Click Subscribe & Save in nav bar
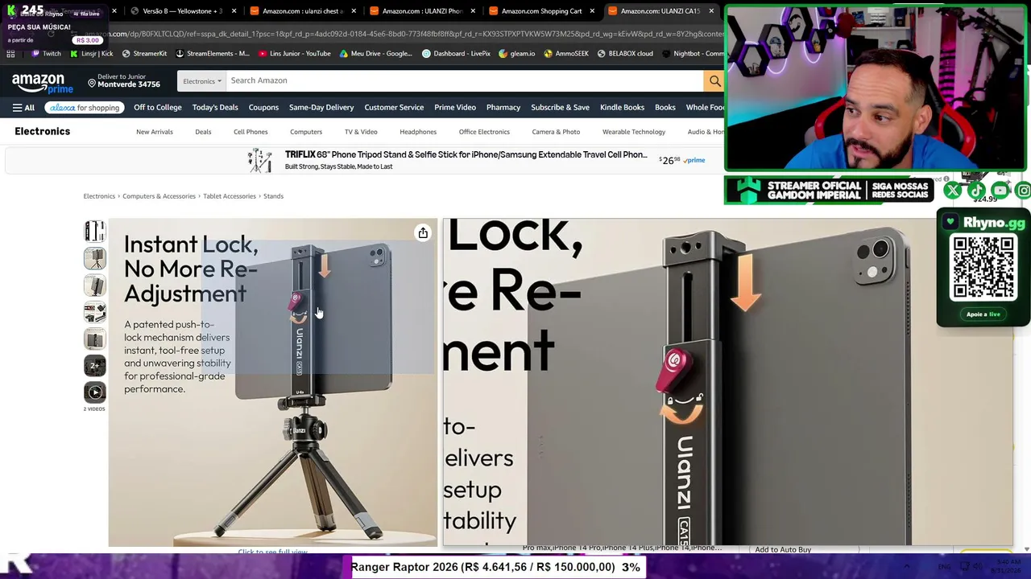Screen dimensions: 1031x579 [x=560, y=108]
